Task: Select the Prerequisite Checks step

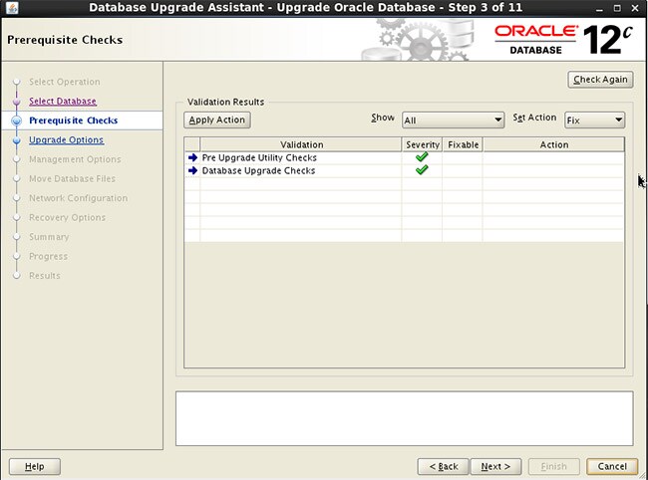Action: (x=74, y=120)
